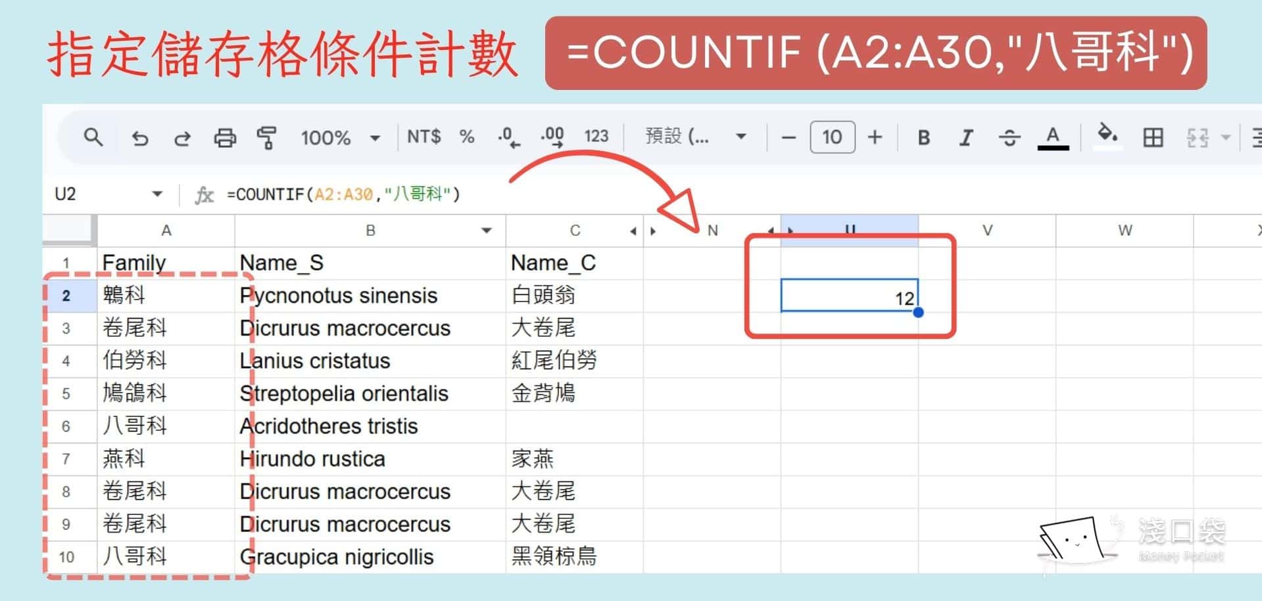Toggle strikethrough formatting
Screen dimensions: 1262x601
coord(1009,137)
